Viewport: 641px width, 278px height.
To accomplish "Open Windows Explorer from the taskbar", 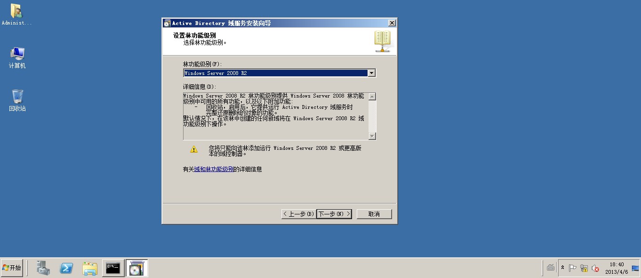I will [90, 268].
